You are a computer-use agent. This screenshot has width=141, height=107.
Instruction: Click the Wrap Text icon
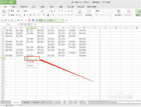[89, 12]
